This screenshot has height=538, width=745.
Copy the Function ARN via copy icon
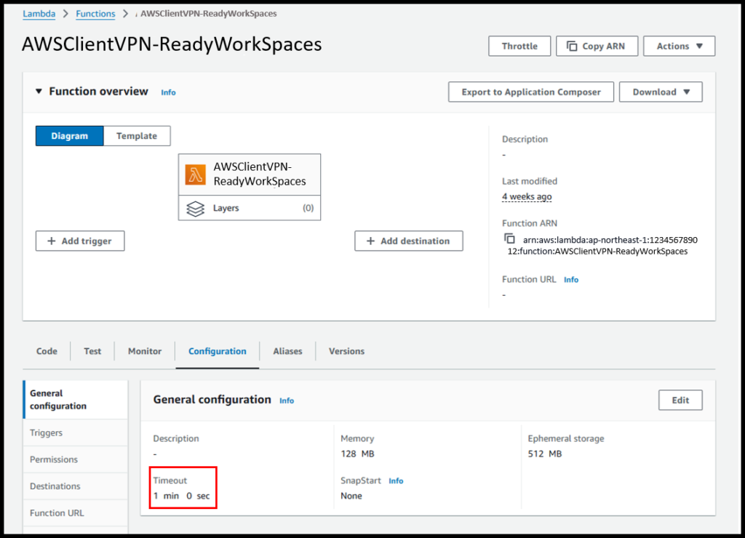pyautogui.click(x=509, y=239)
